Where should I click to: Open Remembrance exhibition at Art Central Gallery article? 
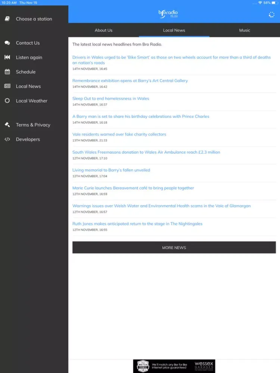130,81
